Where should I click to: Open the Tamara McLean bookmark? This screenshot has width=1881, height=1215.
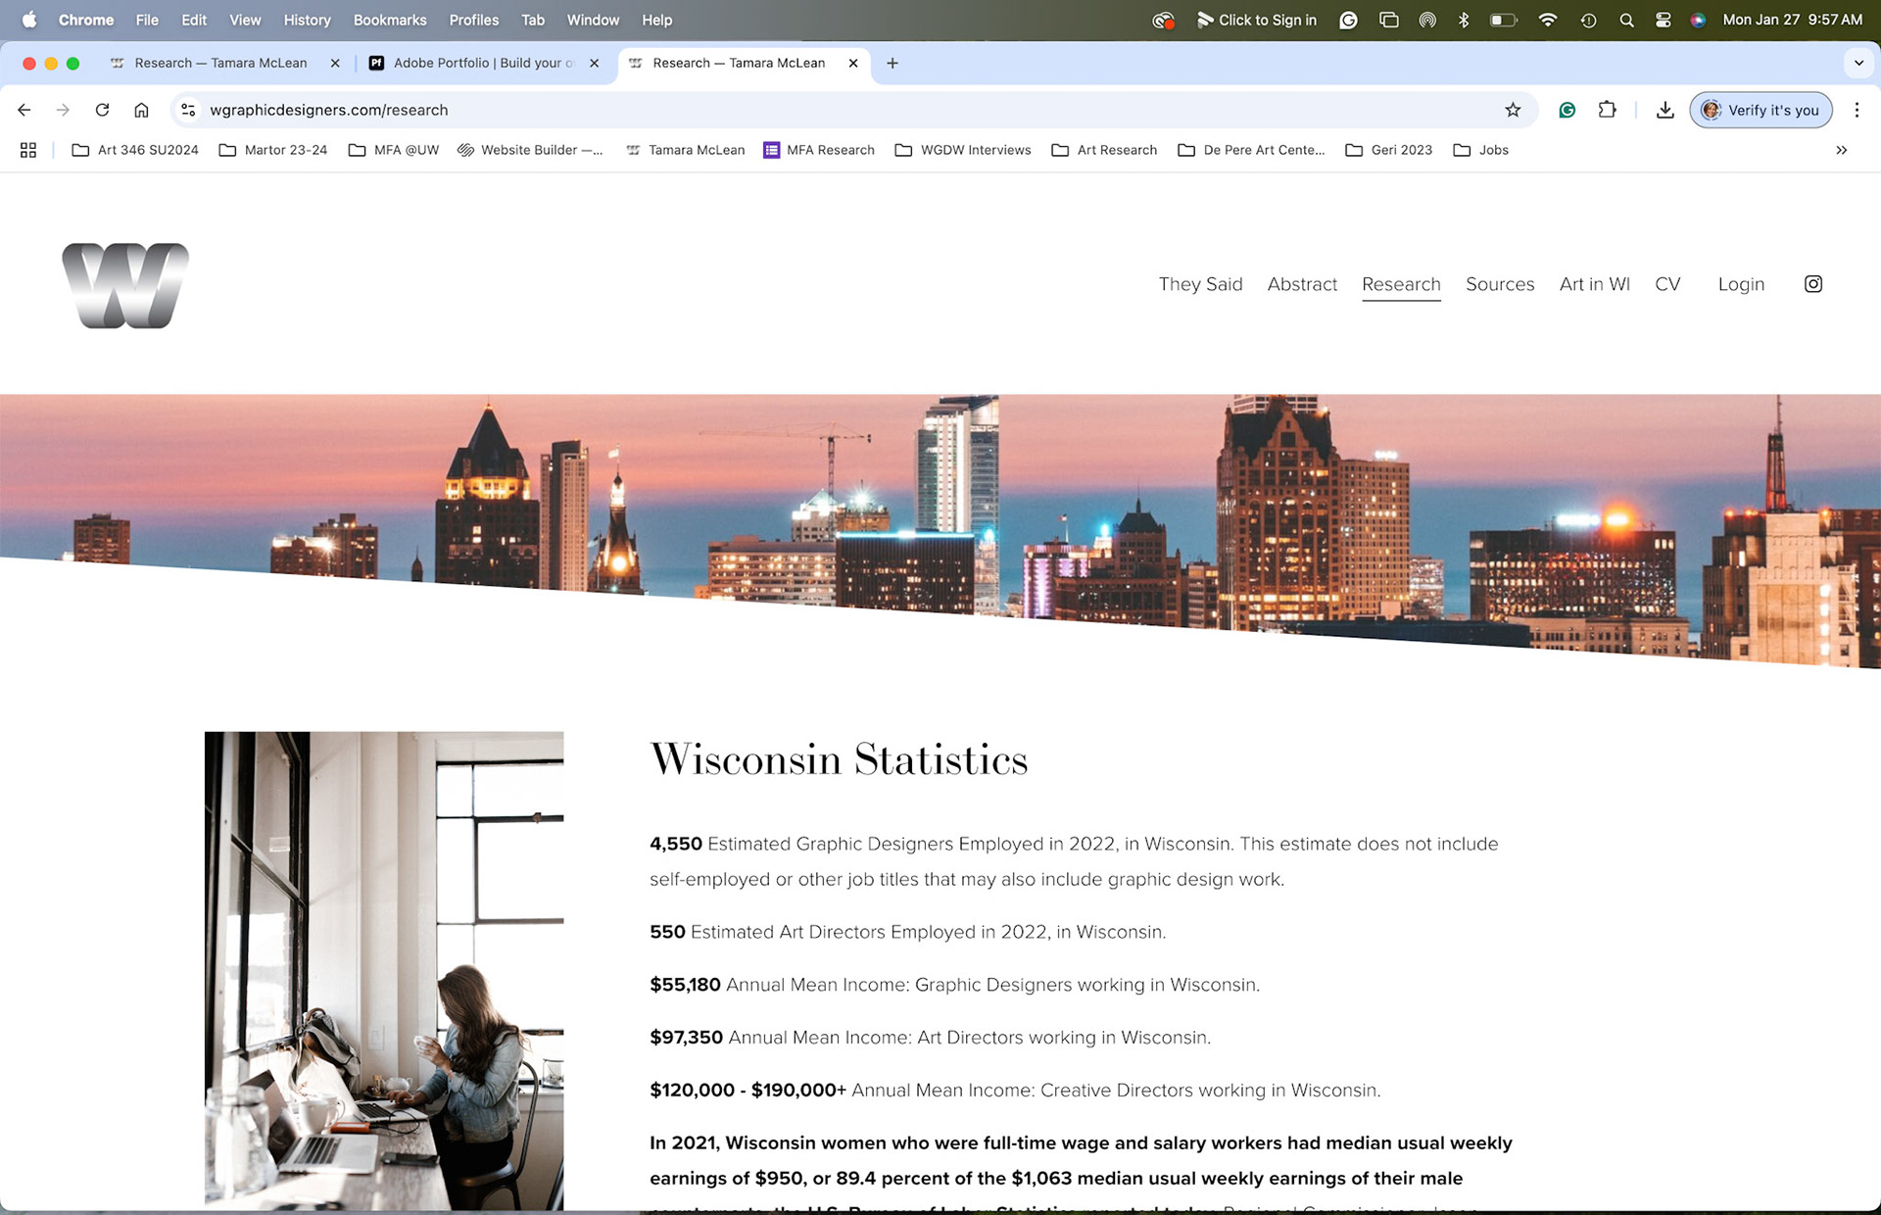685,150
